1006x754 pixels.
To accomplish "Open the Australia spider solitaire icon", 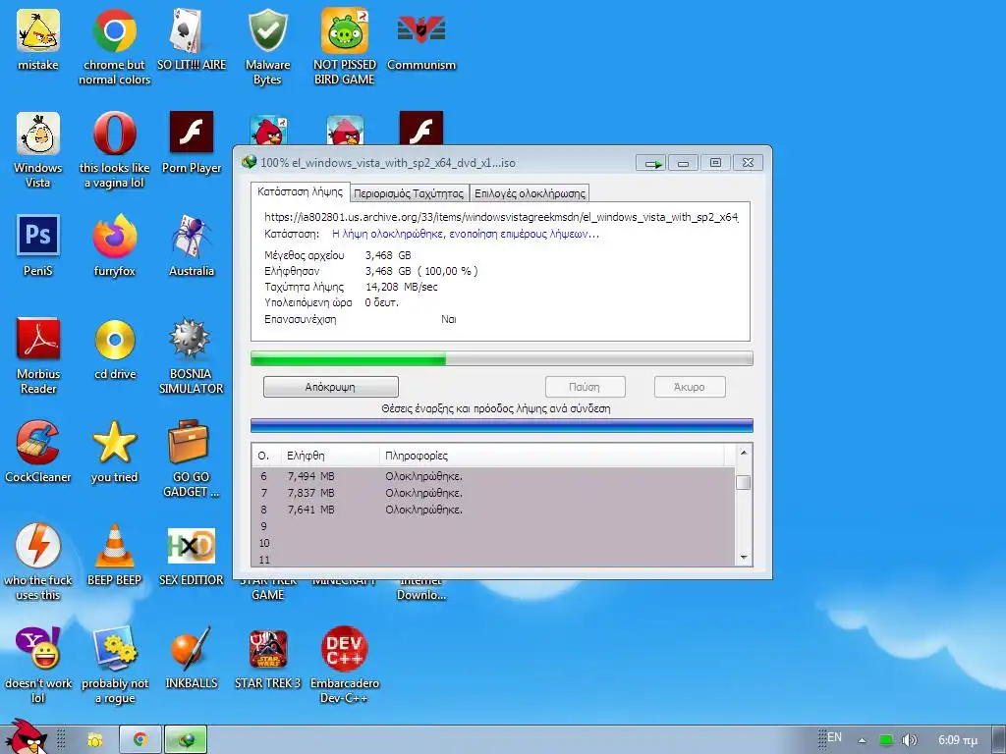I will click(x=192, y=244).
